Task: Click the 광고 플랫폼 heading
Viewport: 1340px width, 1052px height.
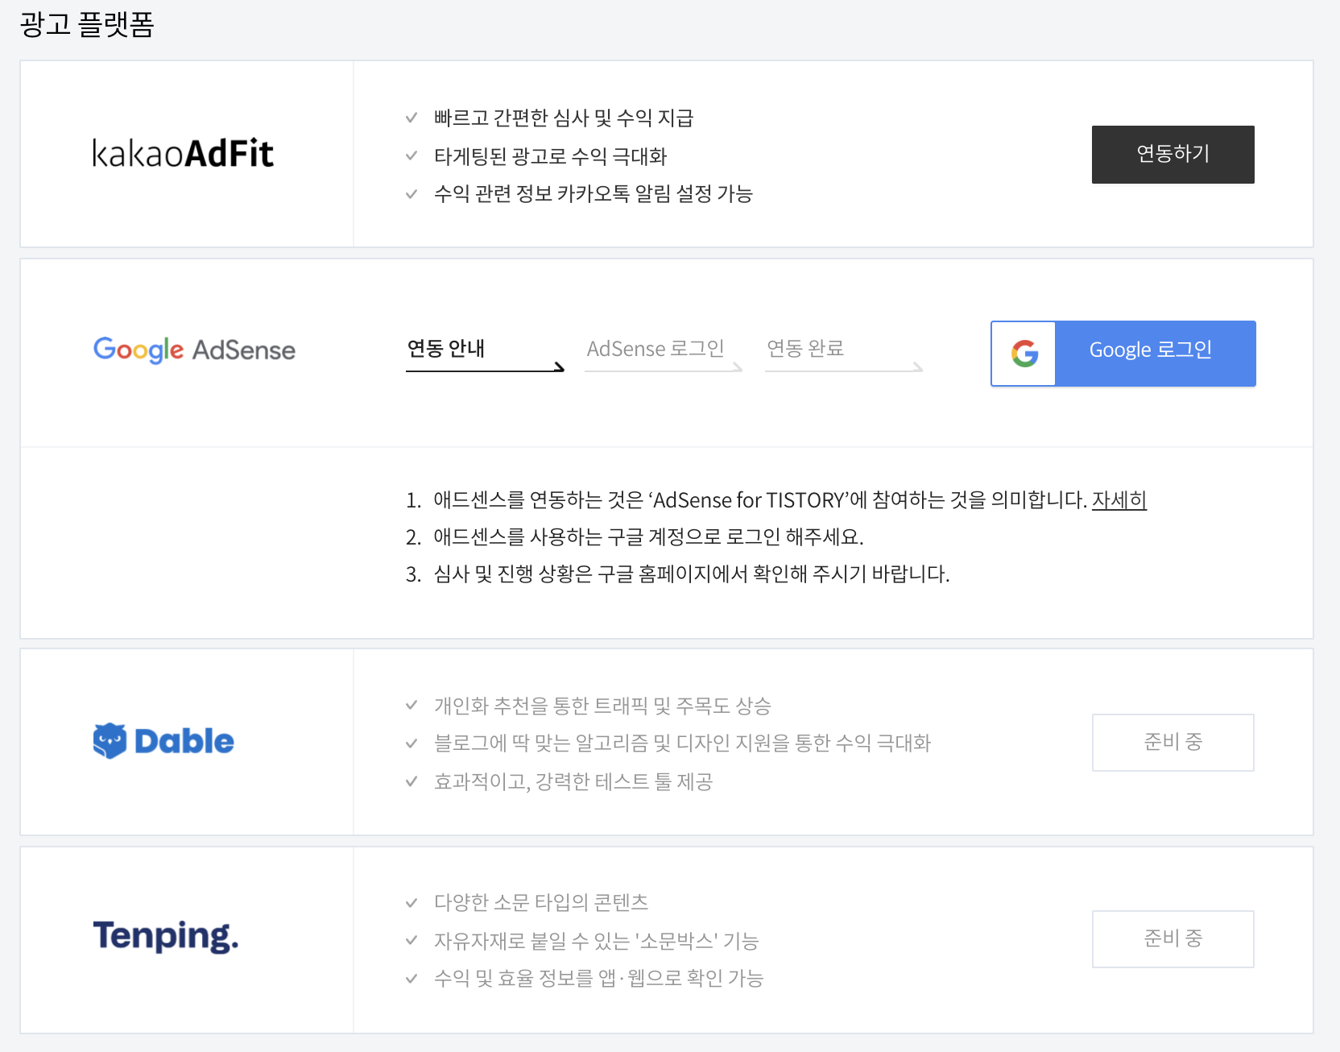Action: (87, 24)
